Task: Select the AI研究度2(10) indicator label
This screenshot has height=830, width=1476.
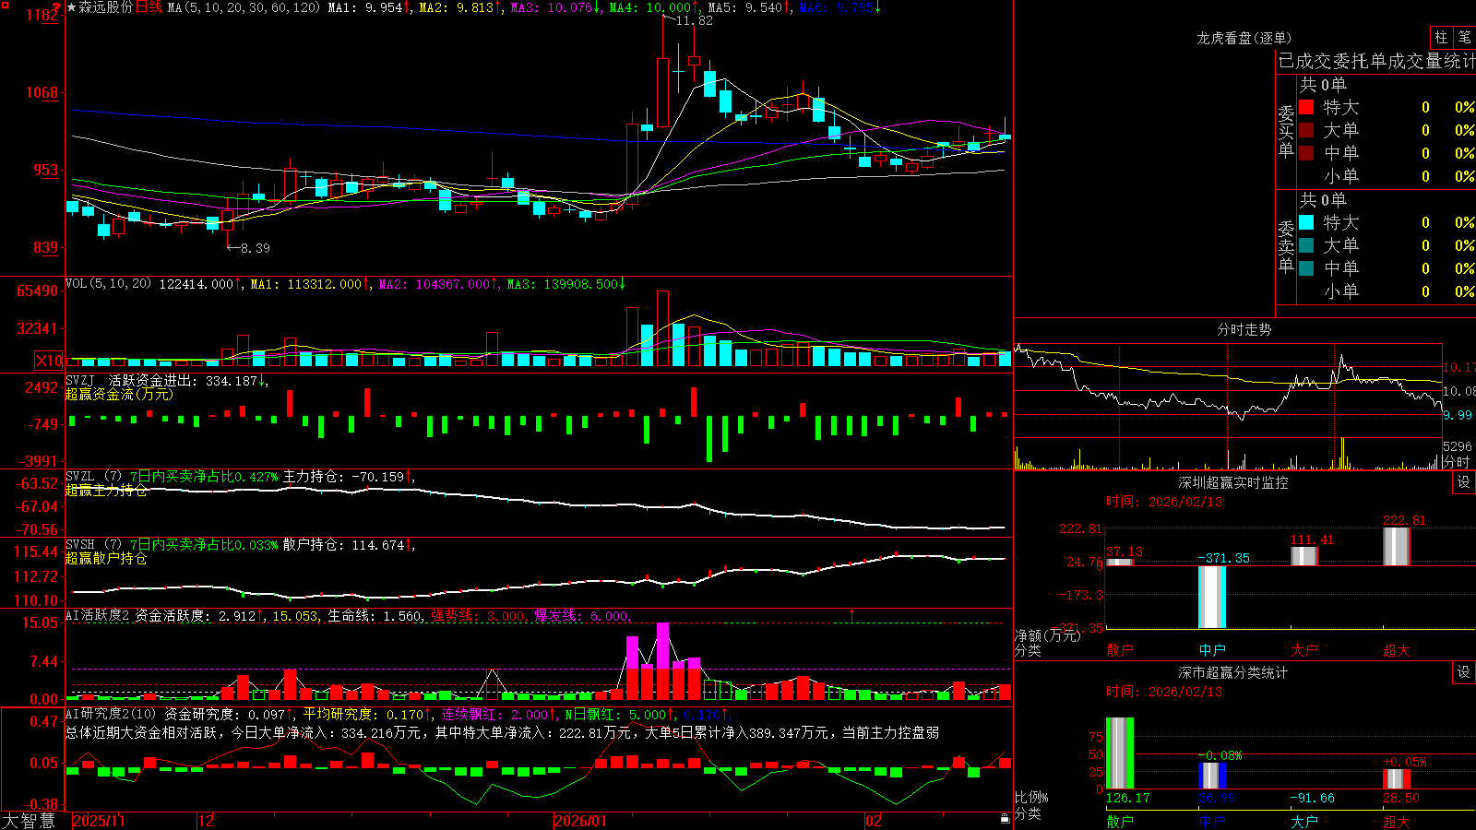Action: [x=112, y=714]
